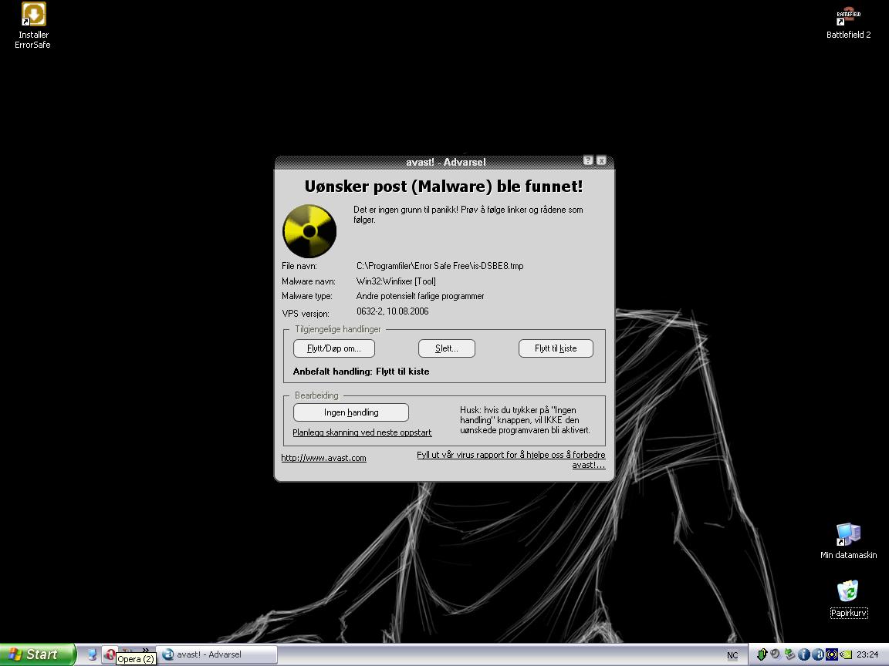889x666 pixels.
Task: Click the NC language indicator in taskbar
Action: point(732,656)
